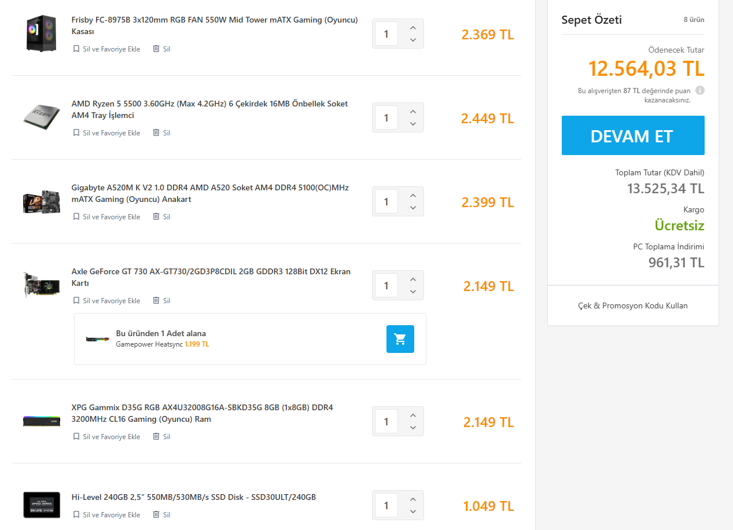Open Hi-Level 240GB SSD Disk title
Viewport: 733px width, 530px height.
pos(194,497)
